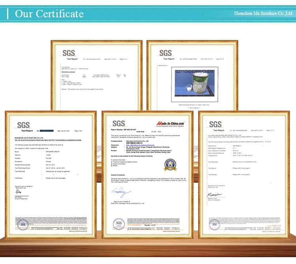Click the handwritten signature on the fabric report
This screenshot has width=296, height=264.
[18, 191]
